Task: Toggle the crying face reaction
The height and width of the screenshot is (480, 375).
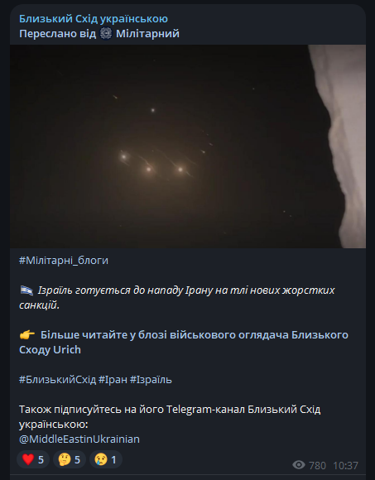Action: pyautogui.click(x=106, y=459)
